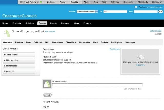This screenshot has width=164, height=110.
Task: Click the images placeholder icon in gallery box
Action: tap(140, 57)
